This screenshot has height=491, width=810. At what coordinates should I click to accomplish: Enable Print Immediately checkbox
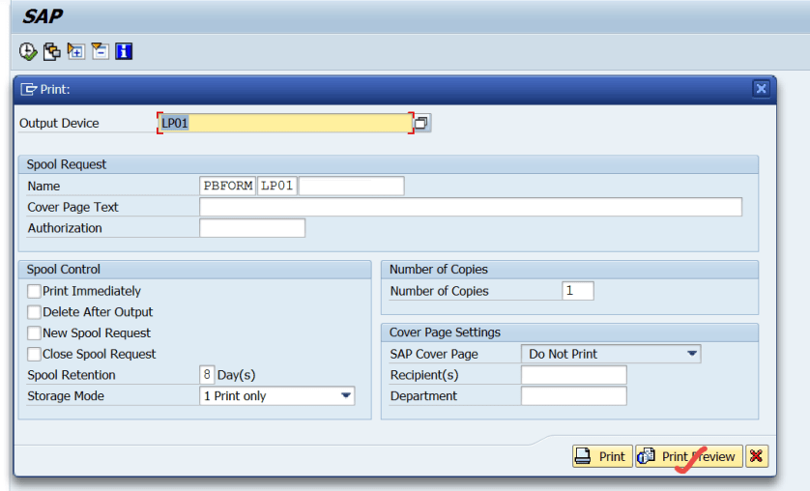click(34, 291)
